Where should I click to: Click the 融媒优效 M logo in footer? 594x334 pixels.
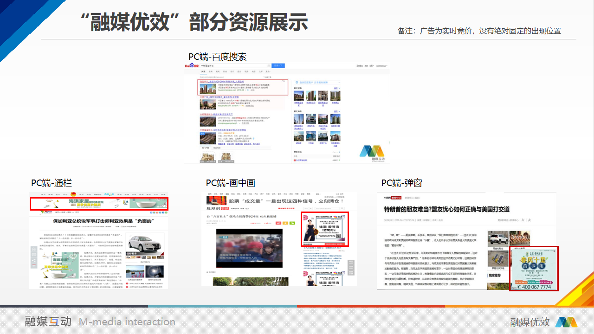[566, 322]
